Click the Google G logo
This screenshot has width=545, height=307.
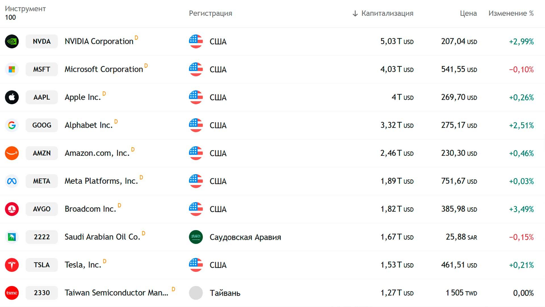tap(12, 125)
